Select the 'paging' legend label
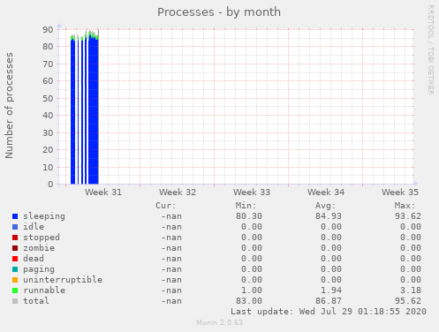This screenshot has height=332, width=439. click(39, 269)
